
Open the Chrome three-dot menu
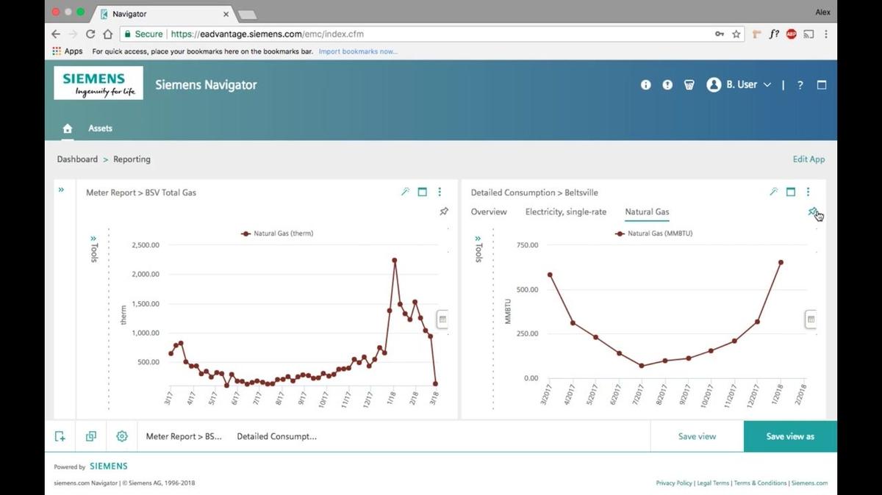pos(826,34)
